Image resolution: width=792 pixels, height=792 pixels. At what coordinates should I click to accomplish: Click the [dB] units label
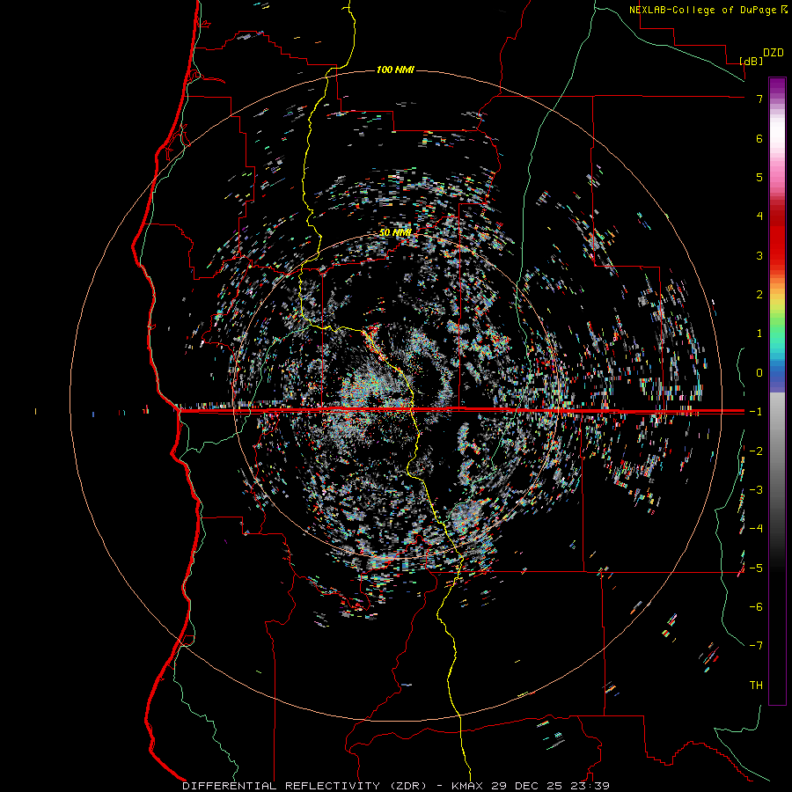(x=752, y=61)
